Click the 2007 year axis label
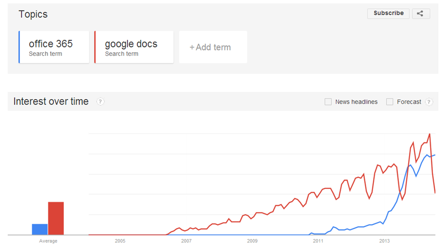 [186, 241]
